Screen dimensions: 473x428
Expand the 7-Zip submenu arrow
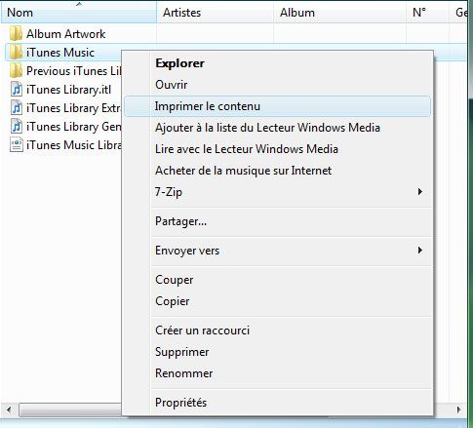(x=420, y=192)
